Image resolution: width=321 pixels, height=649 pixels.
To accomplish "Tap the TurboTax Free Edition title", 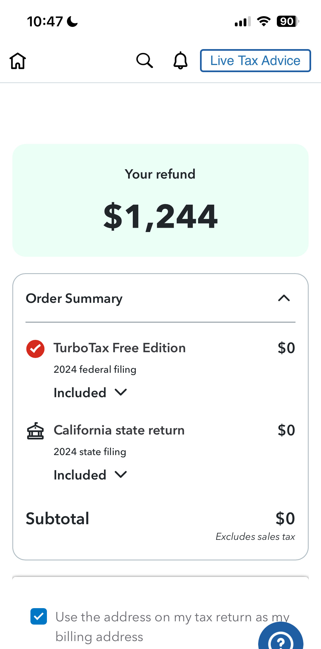I will (x=120, y=348).
